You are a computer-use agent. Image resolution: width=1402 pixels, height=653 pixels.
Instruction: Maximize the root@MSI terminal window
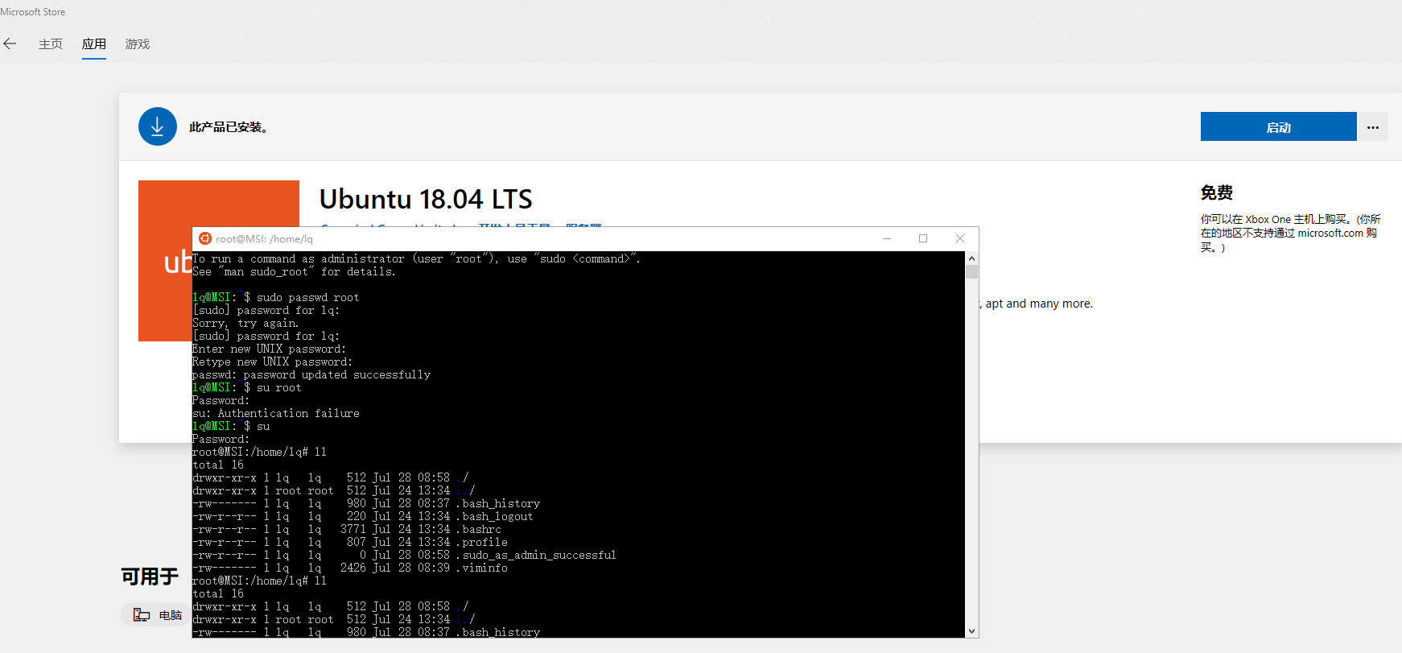(923, 238)
